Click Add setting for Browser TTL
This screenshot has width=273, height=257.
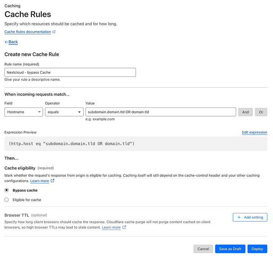[x=250, y=217]
